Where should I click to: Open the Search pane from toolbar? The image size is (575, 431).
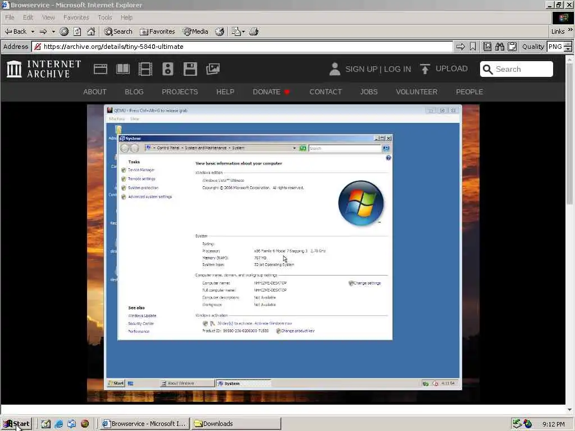[118, 31]
